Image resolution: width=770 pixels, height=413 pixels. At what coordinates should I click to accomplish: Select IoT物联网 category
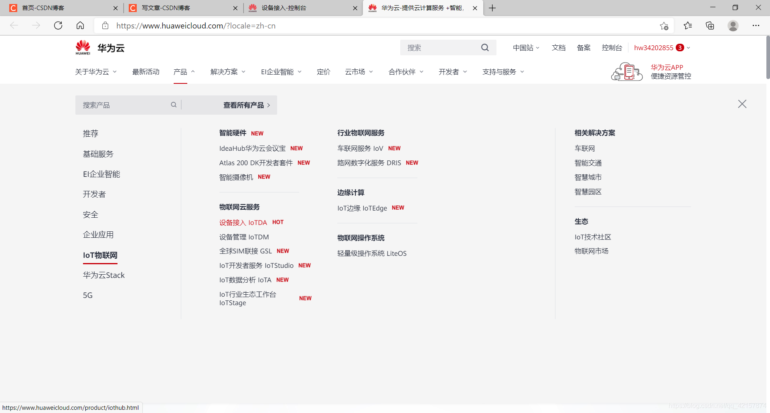coord(100,255)
